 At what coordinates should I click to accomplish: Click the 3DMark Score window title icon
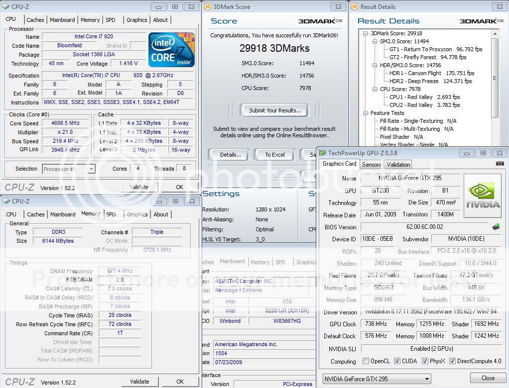pyautogui.click(x=207, y=6)
